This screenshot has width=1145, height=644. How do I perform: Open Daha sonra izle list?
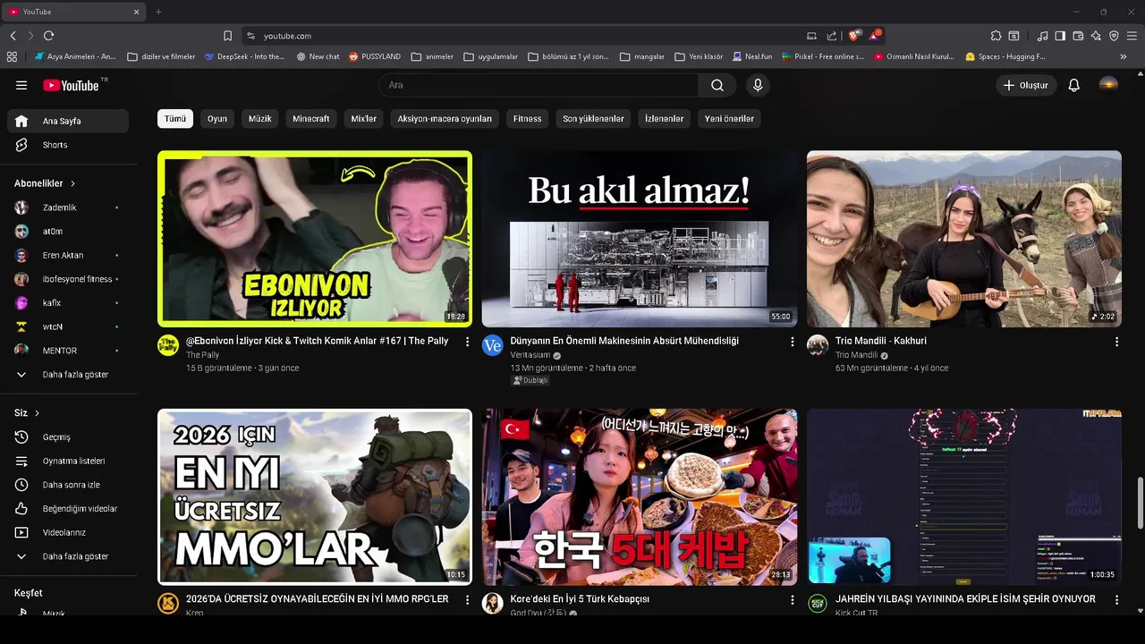point(68,485)
